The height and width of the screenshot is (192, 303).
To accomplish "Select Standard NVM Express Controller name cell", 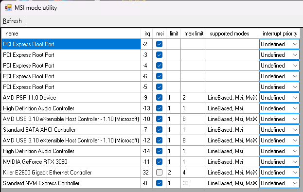I will coord(71,183).
